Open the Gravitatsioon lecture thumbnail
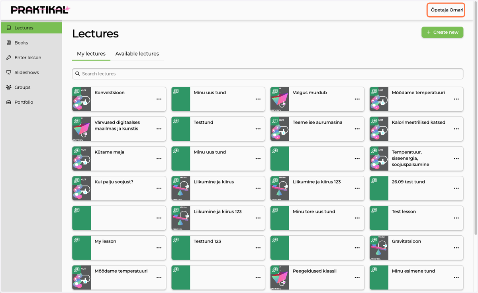This screenshot has width=478, height=293. pos(379,248)
